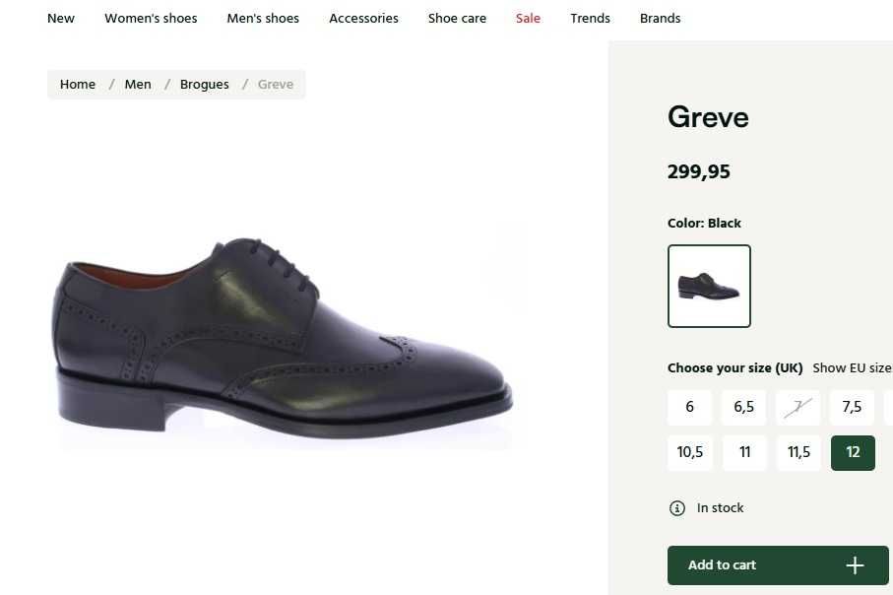The height and width of the screenshot is (595, 893).
Task: Select UK size 12
Action: pyautogui.click(x=853, y=453)
